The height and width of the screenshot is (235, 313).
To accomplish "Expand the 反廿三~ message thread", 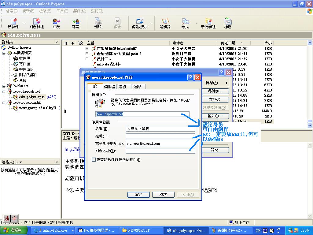I will click(87, 59).
